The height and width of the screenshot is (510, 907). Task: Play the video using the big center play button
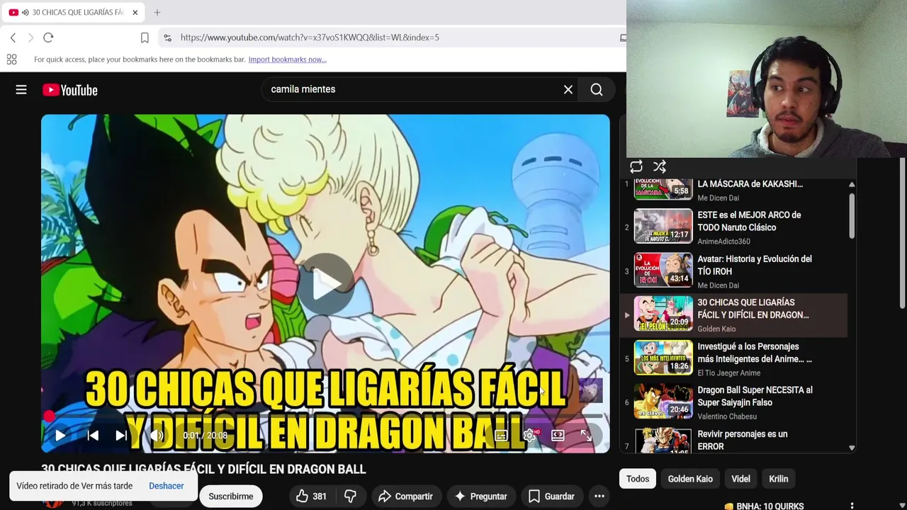pos(325,283)
